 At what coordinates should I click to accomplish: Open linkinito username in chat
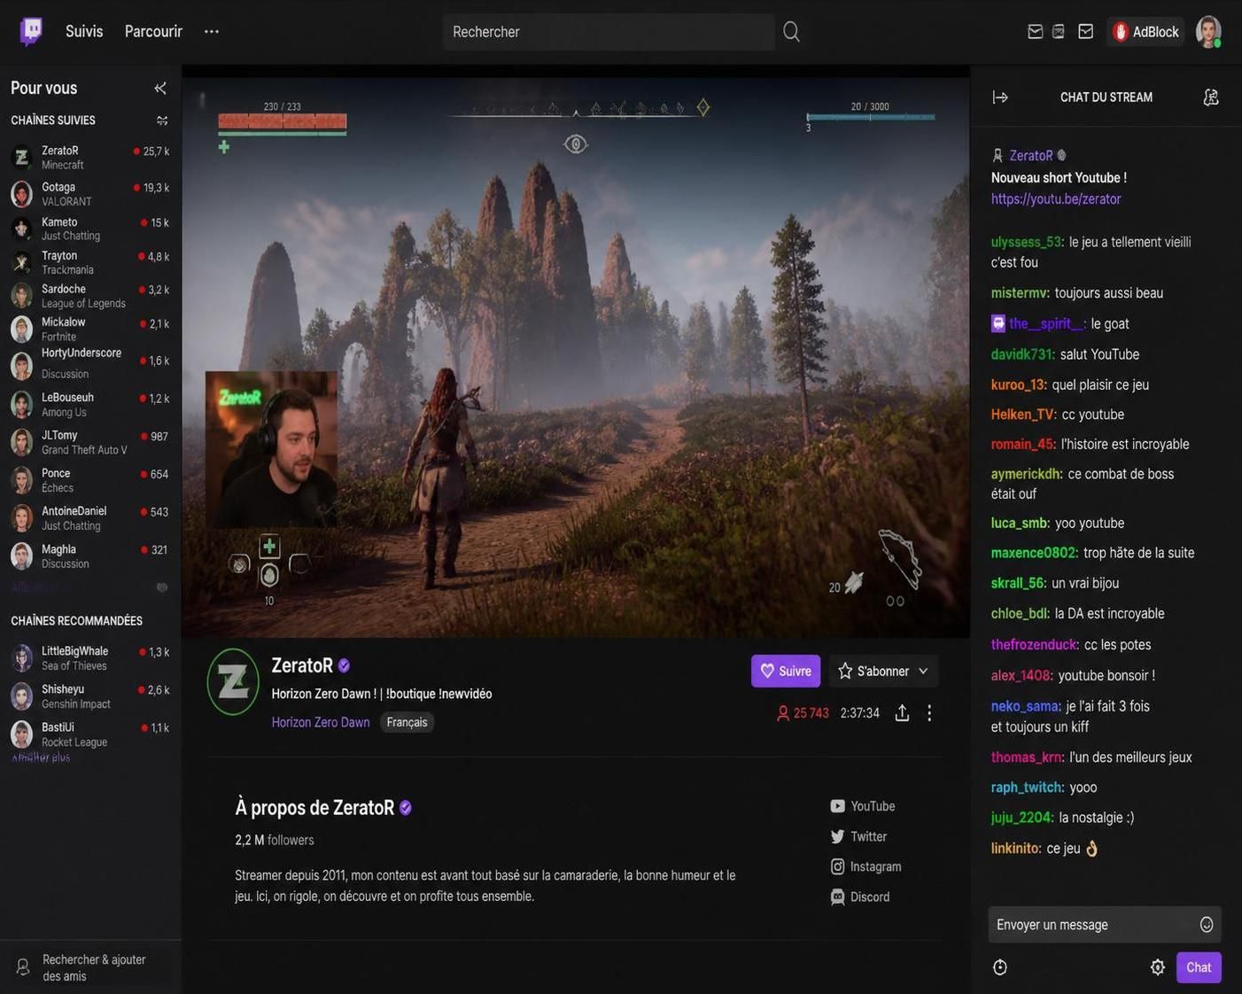coord(1015,849)
